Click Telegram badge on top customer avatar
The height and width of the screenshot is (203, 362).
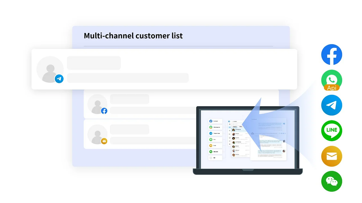tap(59, 79)
